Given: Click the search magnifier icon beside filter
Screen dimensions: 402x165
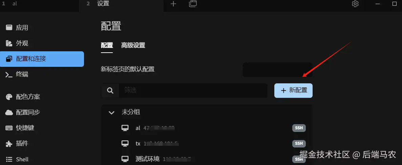Looking at the screenshot, I should click(x=110, y=90).
